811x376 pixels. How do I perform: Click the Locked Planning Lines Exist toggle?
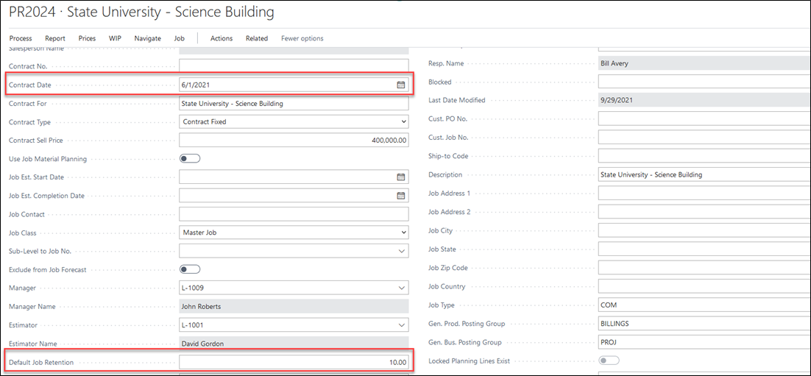click(609, 361)
